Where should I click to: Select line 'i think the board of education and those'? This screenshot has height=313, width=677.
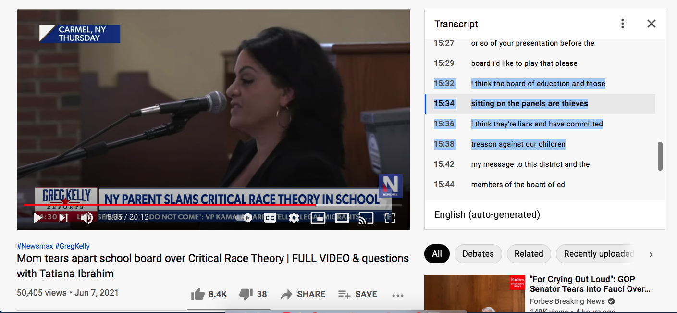(540, 84)
